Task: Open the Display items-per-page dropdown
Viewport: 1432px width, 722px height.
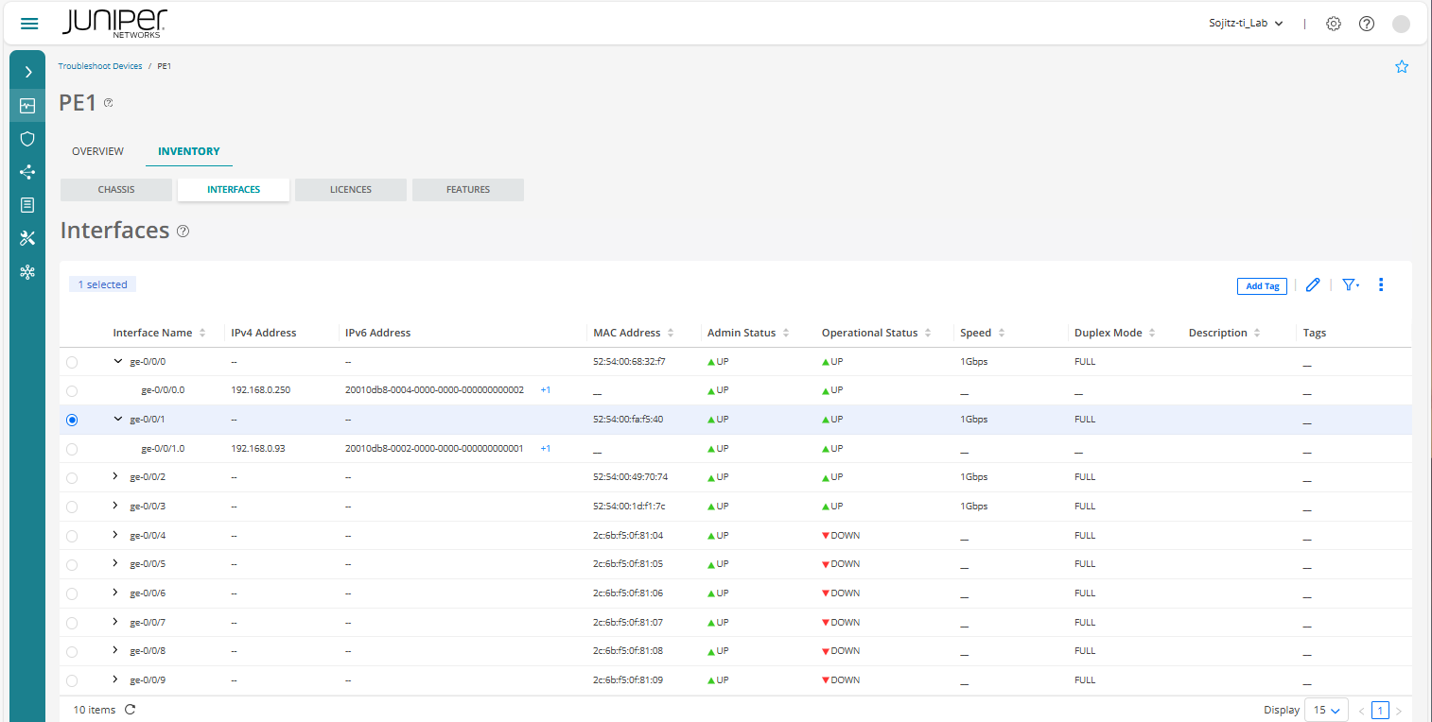Action: [x=1326, y=710]
